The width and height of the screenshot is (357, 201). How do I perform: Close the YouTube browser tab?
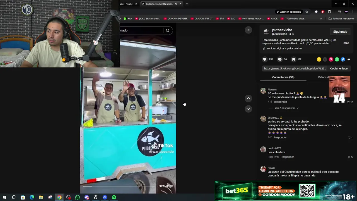tap(136, 4)
